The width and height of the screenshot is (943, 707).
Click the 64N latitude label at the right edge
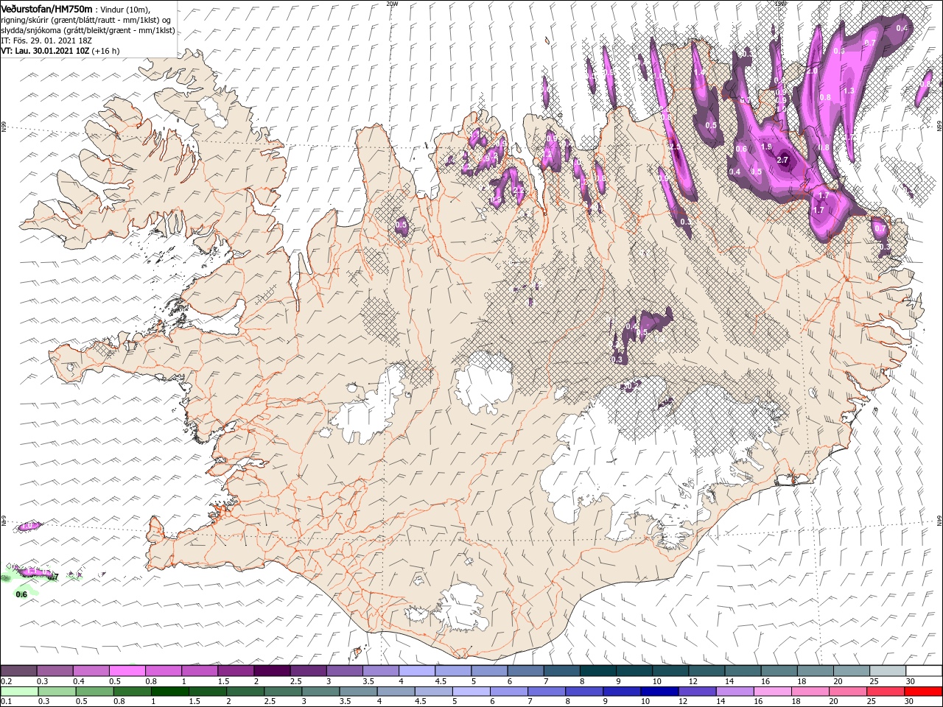pos(939,521)
